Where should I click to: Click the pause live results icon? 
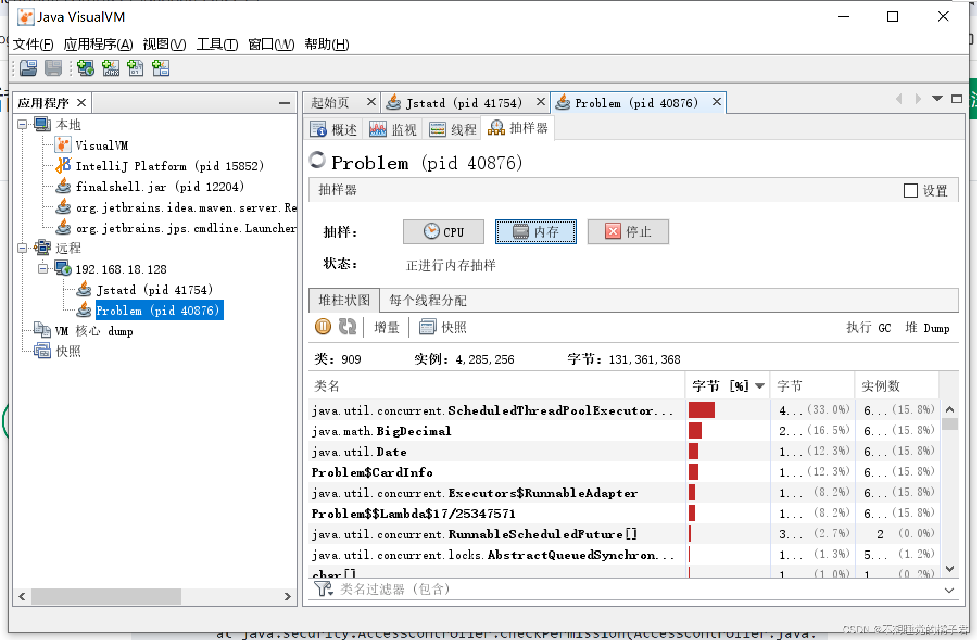pyautogui.click(x=323, y=327)
